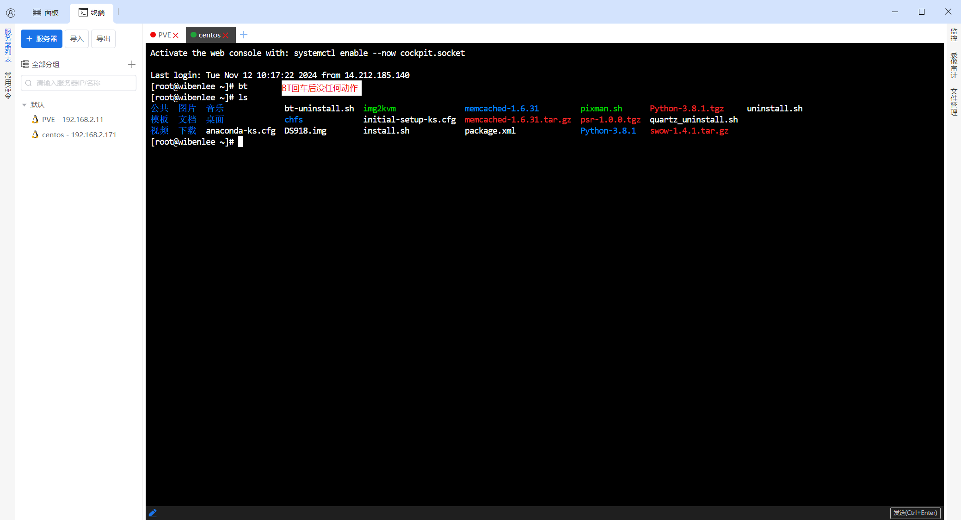Click the 全部分组 group list icon
961x520 pixels.
coord(25,64)
